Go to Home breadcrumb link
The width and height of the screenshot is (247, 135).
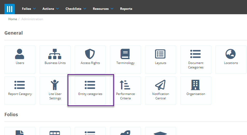click(x=13, y=19)
